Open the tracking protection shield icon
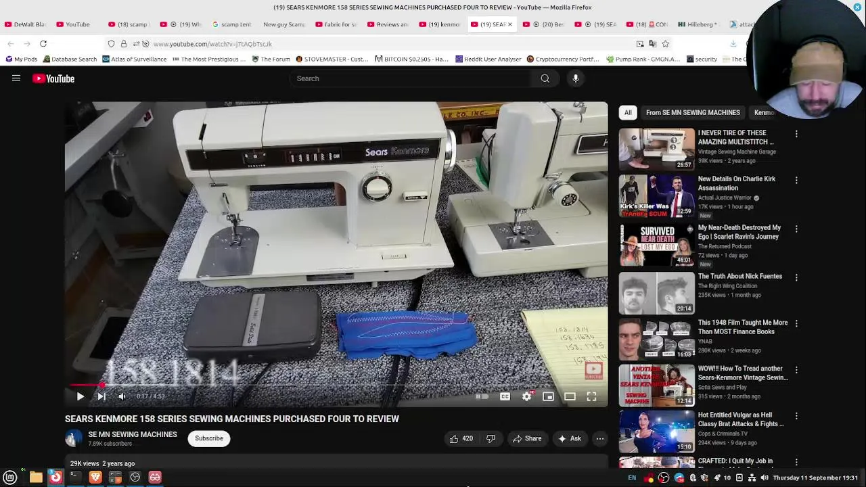Image resolution: width=866 pixels, height=487 pixels. click(x=111, y=44)
